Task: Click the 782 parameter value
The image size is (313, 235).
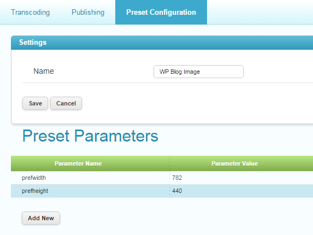Action: coord(177,178)
